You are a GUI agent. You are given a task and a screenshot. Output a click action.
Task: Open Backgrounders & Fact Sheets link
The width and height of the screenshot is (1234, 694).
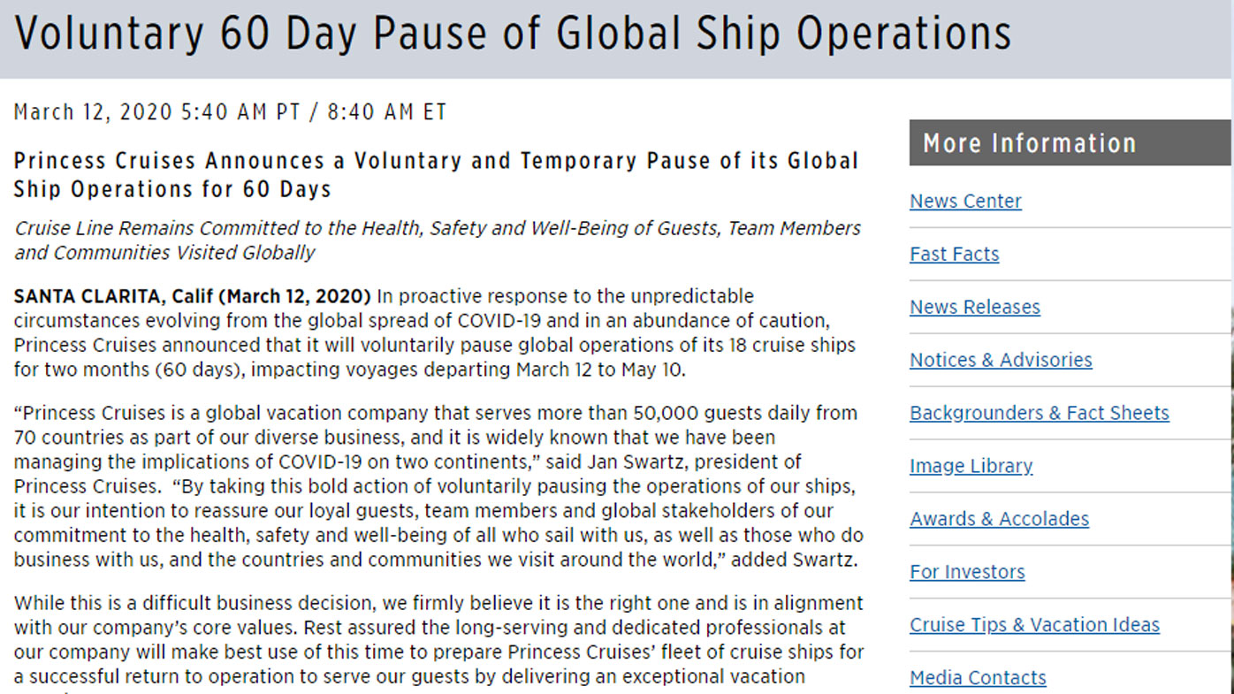1039,414
